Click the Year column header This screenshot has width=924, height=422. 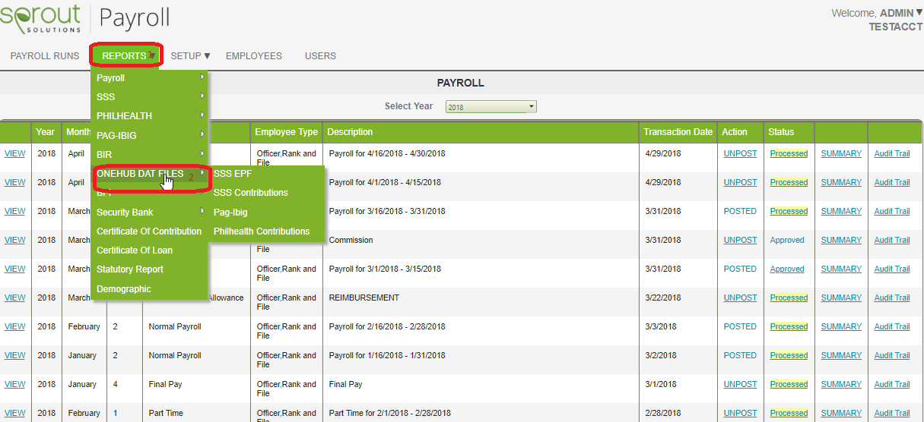coord(46,132)
